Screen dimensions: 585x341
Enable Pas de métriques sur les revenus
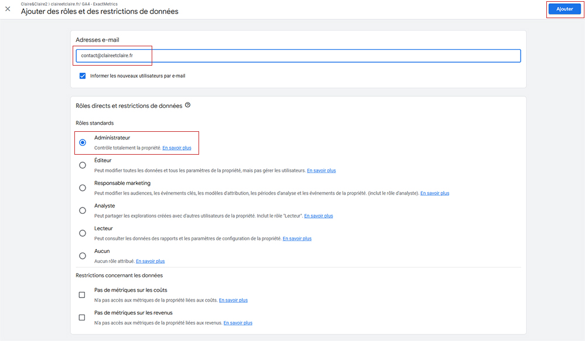pyautogui.click(x=81, y=317)
